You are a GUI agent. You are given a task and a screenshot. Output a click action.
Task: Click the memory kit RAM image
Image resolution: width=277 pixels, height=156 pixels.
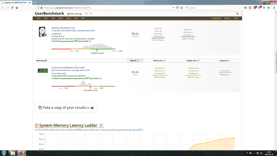43,71
